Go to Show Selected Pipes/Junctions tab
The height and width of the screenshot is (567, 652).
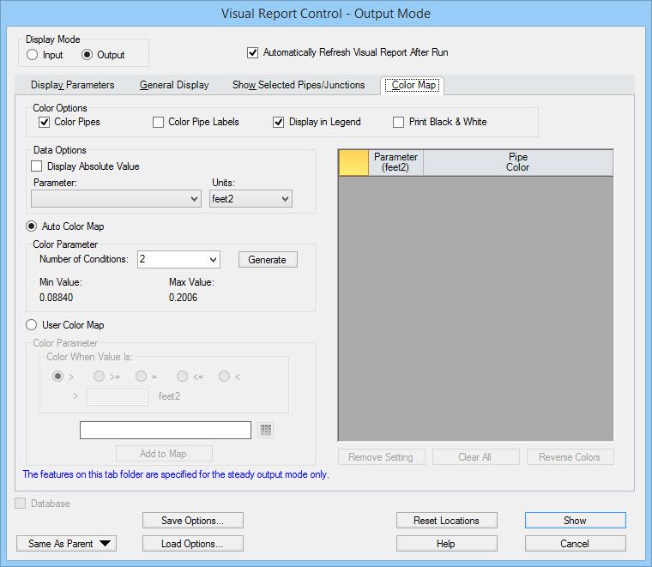(x=299, y=85)
